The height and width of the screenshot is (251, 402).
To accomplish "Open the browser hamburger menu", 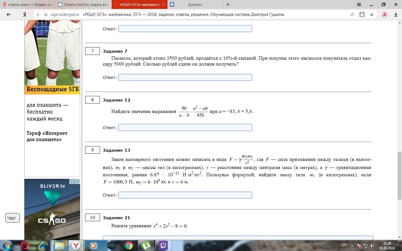I will click(x=359, y=5).
